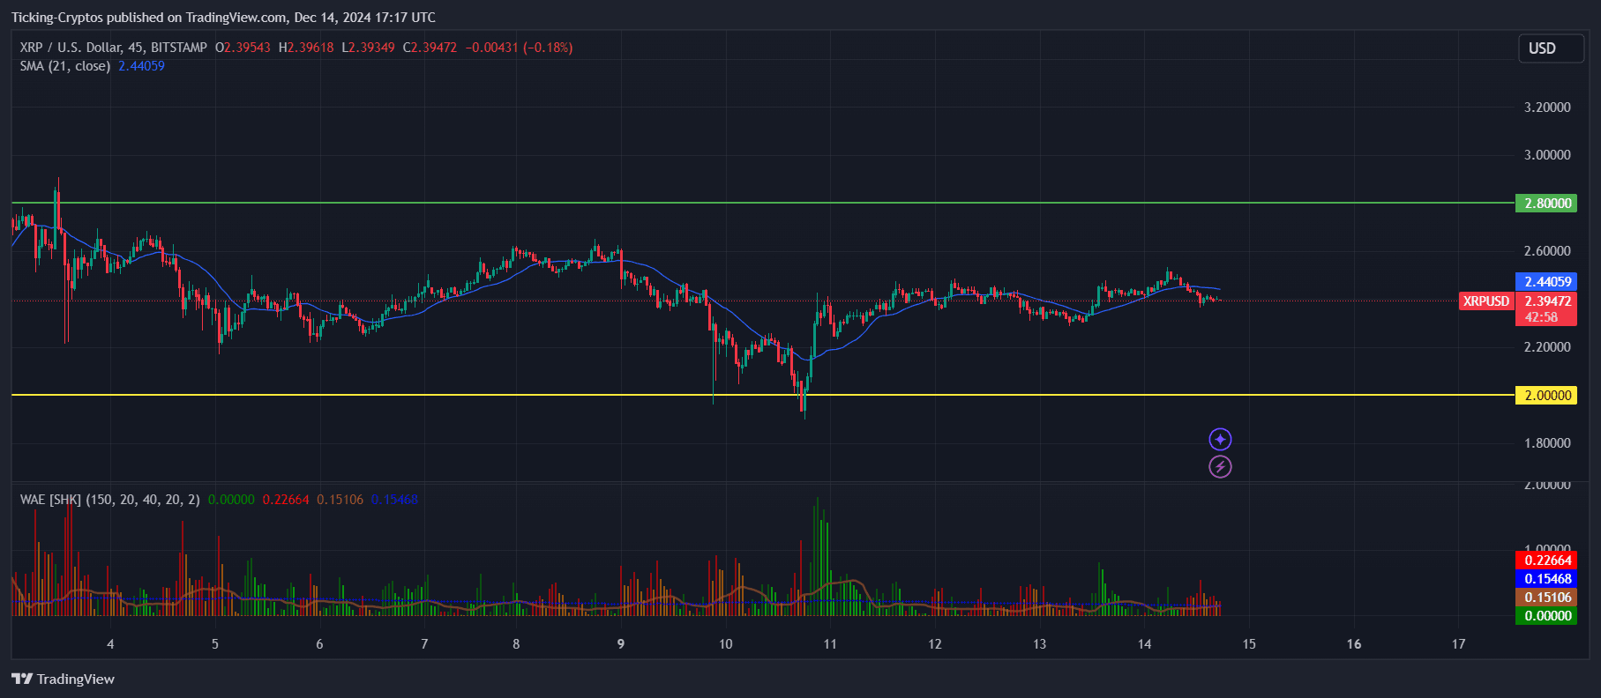
Task: Select the yellow 2.00000 price line label
Action: [x=1545, y=395]
